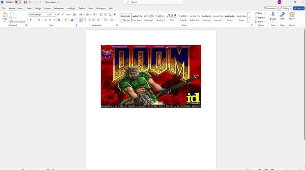The image size is (305, 170).
Task: Apply the yellow text highlight color
Action: (66, 20)
